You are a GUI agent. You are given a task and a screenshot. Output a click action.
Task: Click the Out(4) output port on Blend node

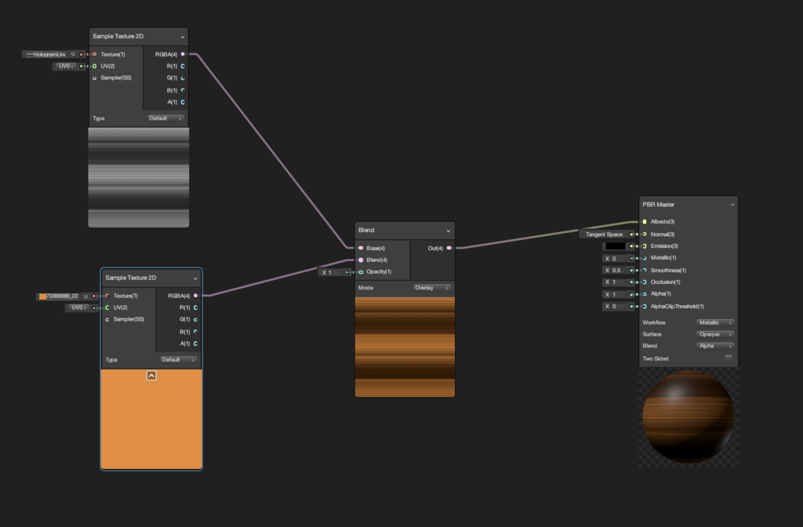(x=449, y=248)
